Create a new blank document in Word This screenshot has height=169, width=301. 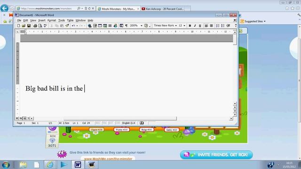tap(19, 26)
